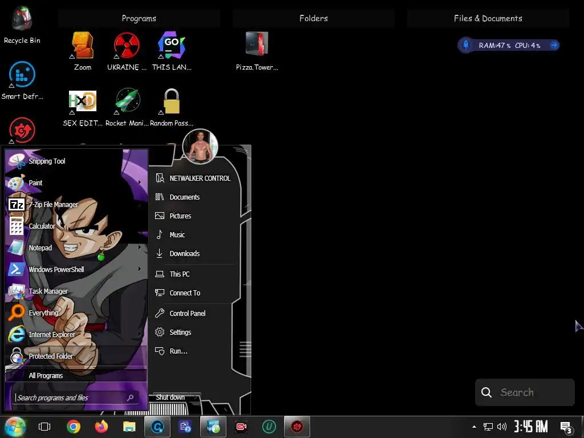The height and width of the screenshot is (438, 584).
Task: Click the 3:45 AM taskbar clock
Action: pyautogui.click(x=531, y=427)
